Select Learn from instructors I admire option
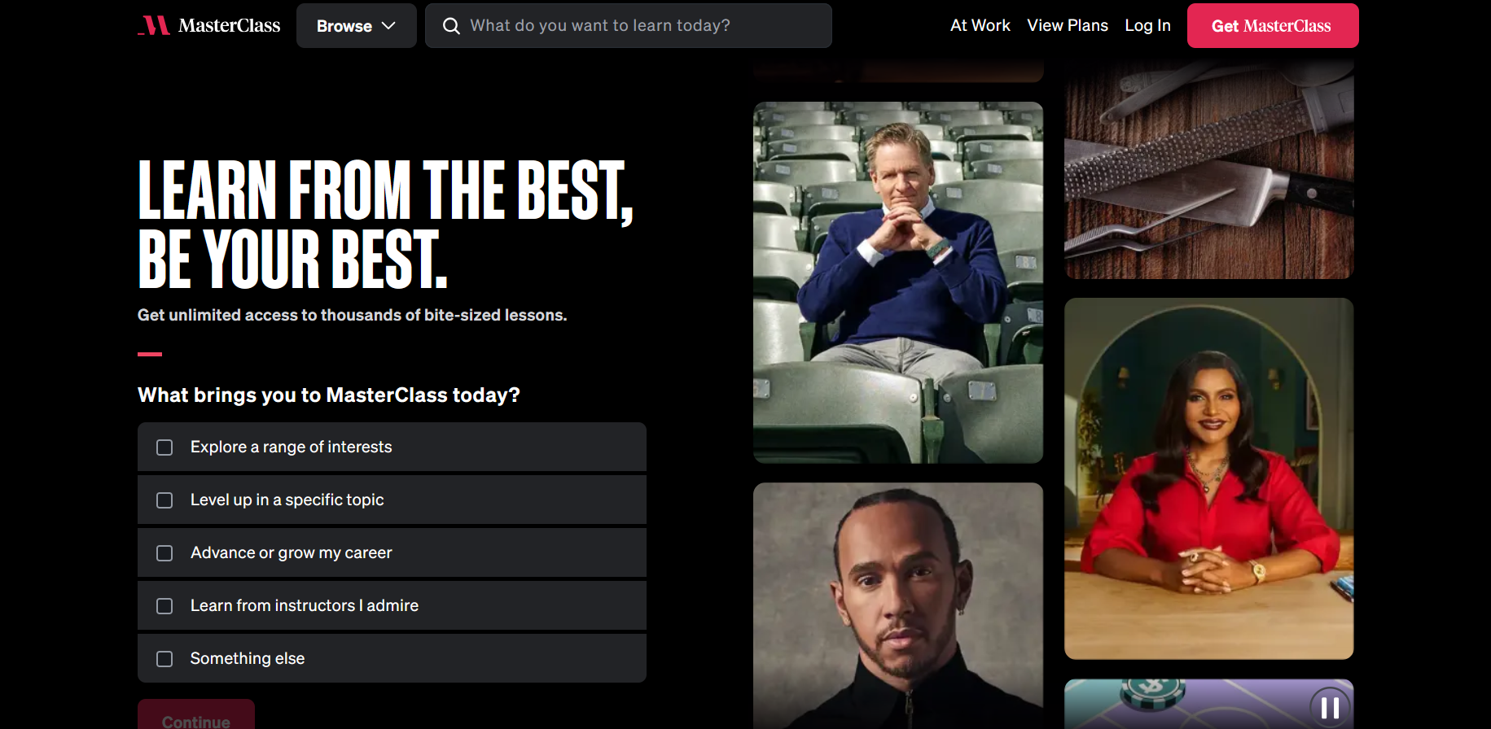 [392, 605]
